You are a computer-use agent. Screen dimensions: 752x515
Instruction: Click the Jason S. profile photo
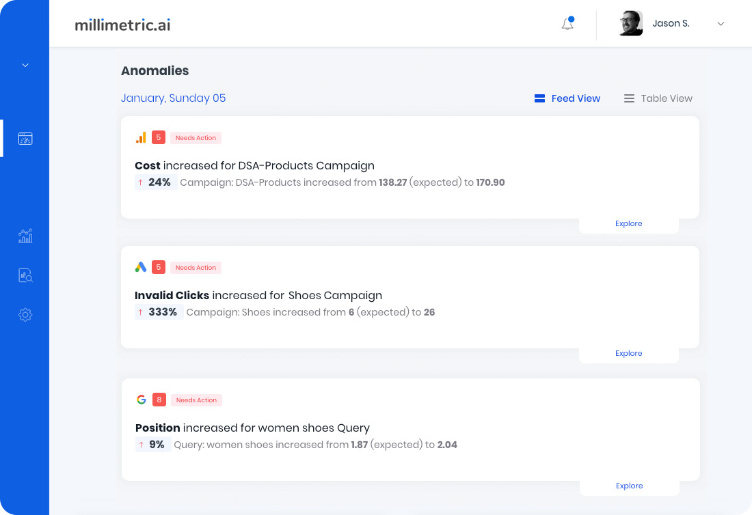(x=631, y=23)
